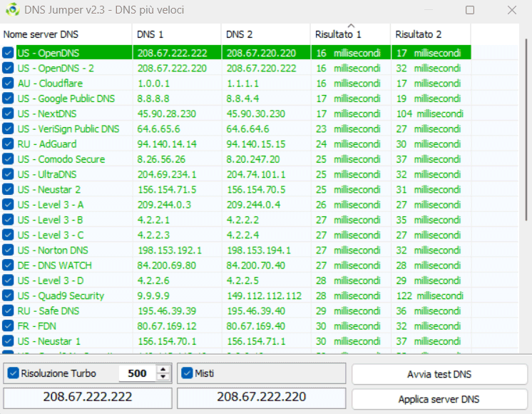Toggle the US - Google Public DNS checkbox
Viewport: 532px width, 414px height.
coord(8,99)
